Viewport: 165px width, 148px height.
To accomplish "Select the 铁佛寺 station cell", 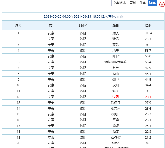I will [116, 103].
